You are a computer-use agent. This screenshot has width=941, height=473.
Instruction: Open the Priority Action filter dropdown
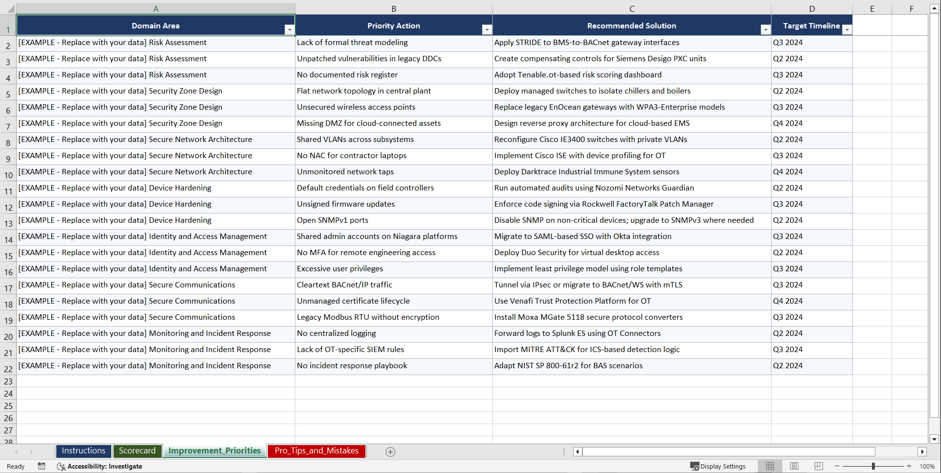click(487, 30)
